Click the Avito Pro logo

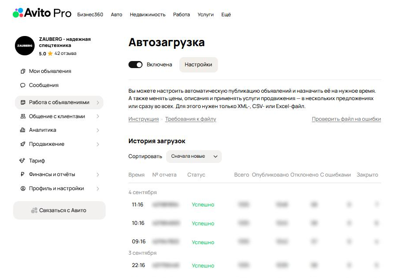pyautogui.click(x=42, y=14)
